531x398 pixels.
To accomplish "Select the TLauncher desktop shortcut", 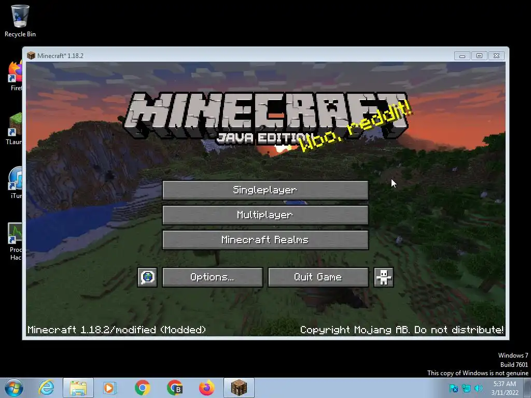I will point(14,129).
